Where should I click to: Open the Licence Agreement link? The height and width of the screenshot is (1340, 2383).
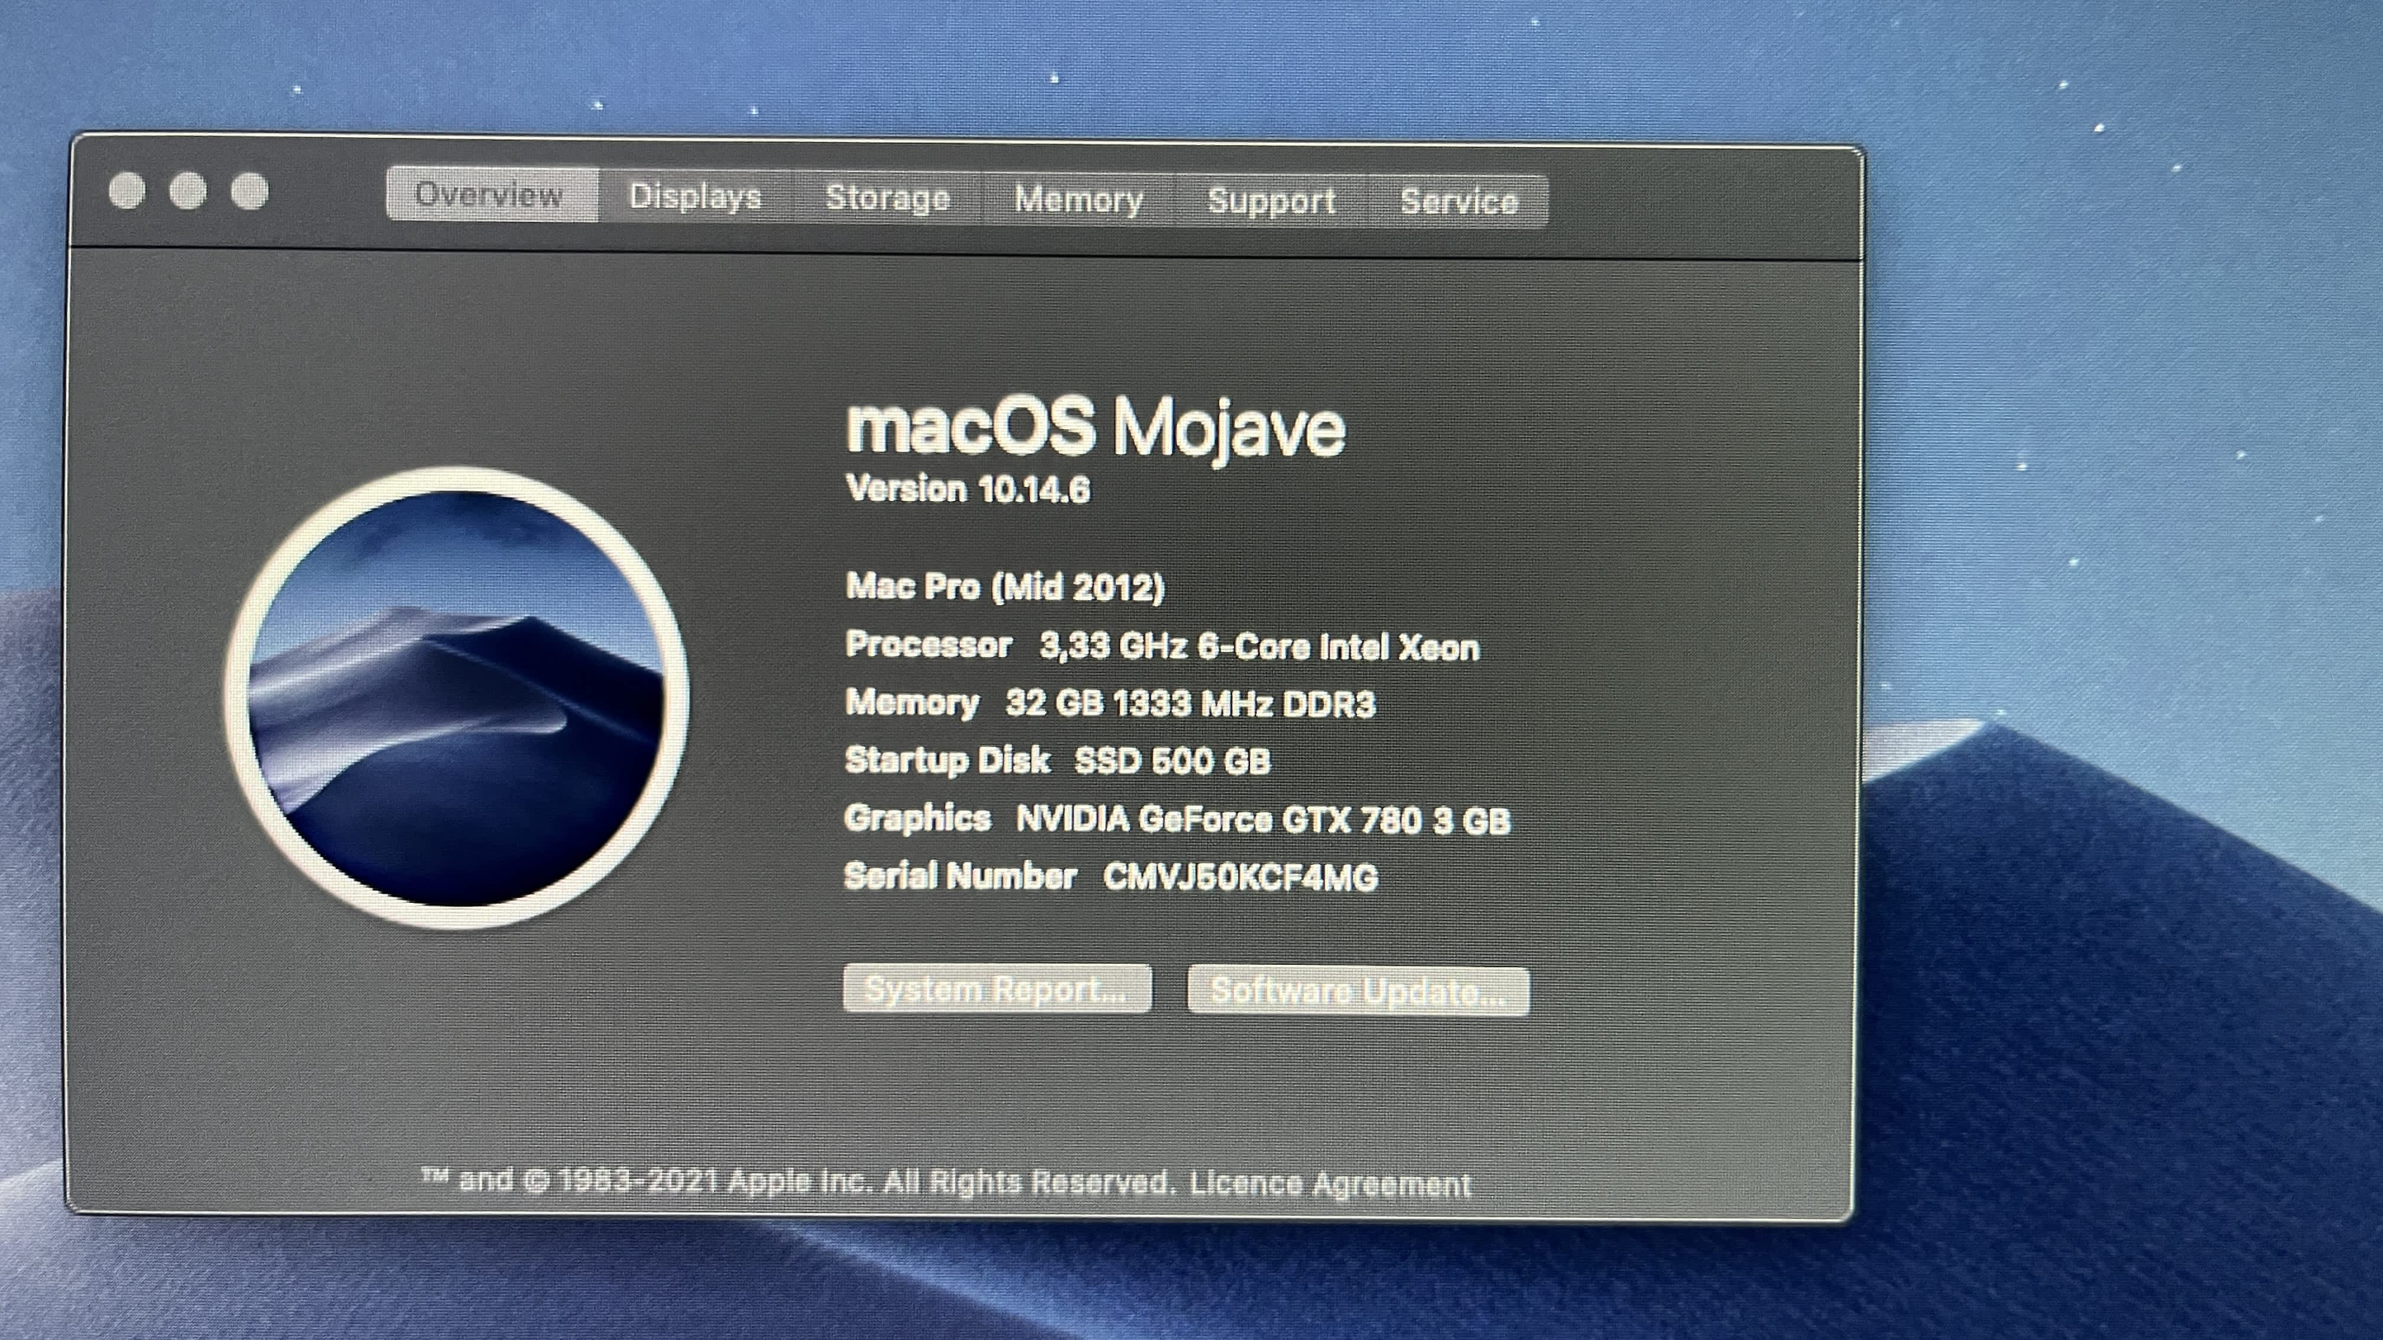pyautogui.click(x=1329, y=1185)
